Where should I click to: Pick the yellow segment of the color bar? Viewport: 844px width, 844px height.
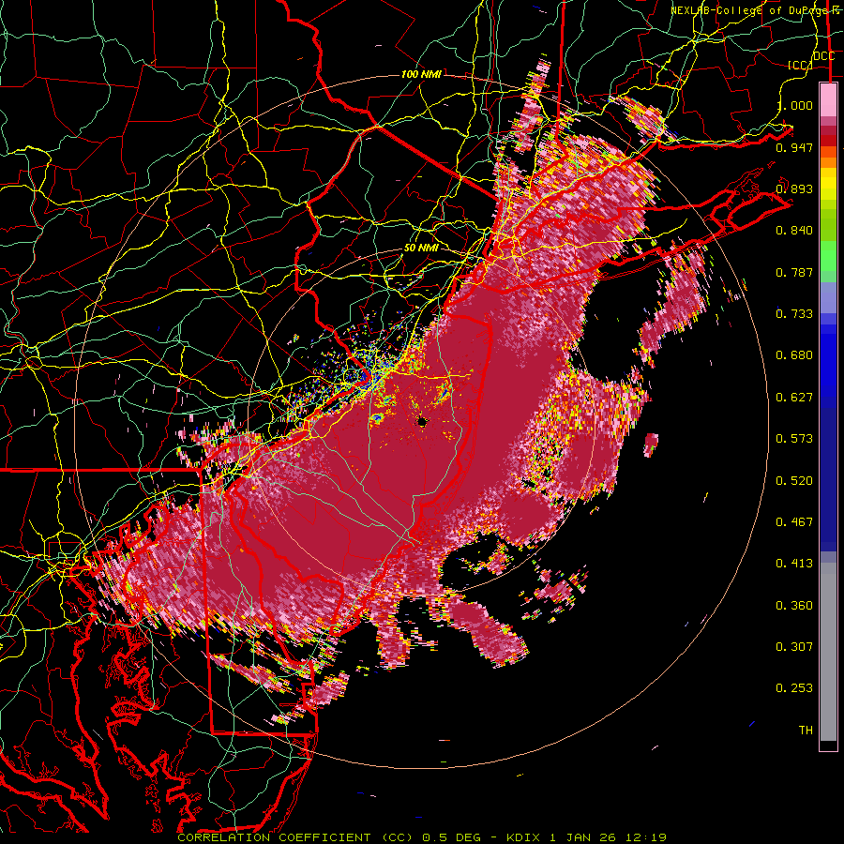828,185
